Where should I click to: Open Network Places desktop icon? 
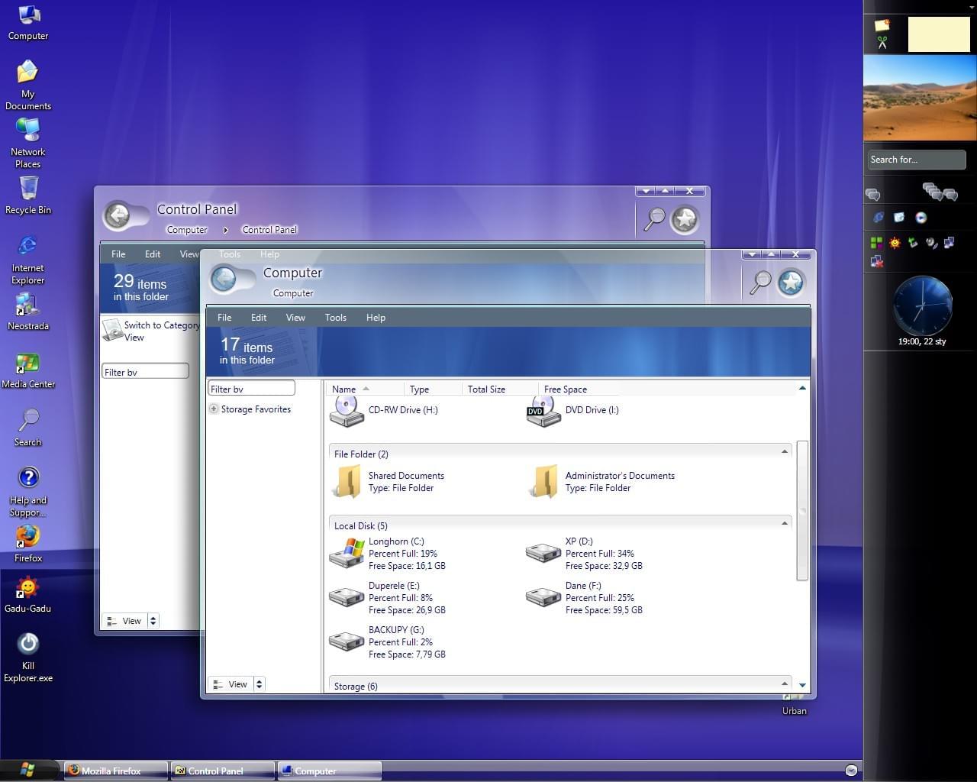[28, 144]
